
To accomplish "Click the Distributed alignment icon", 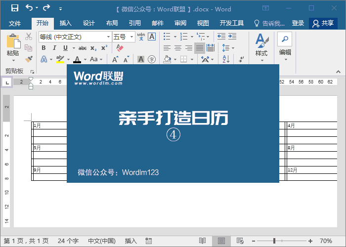I will pos(211,48).
